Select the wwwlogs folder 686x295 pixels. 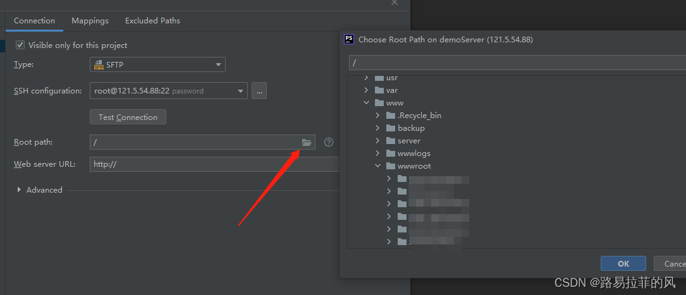414,154
